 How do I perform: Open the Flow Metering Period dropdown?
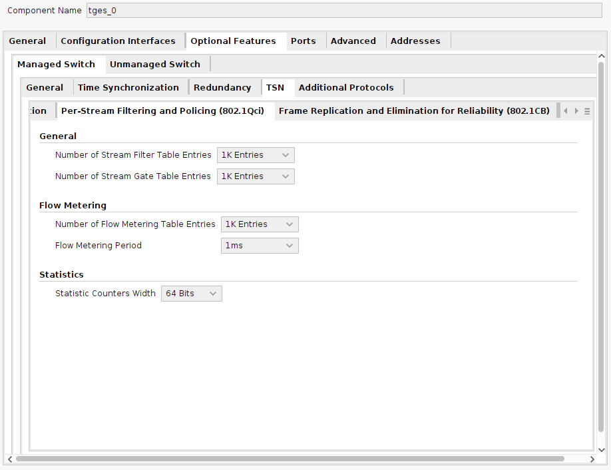click(260, 246)
